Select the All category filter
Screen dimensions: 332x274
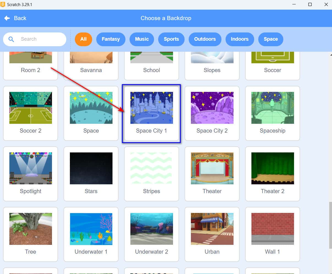[x=83, y=39]
